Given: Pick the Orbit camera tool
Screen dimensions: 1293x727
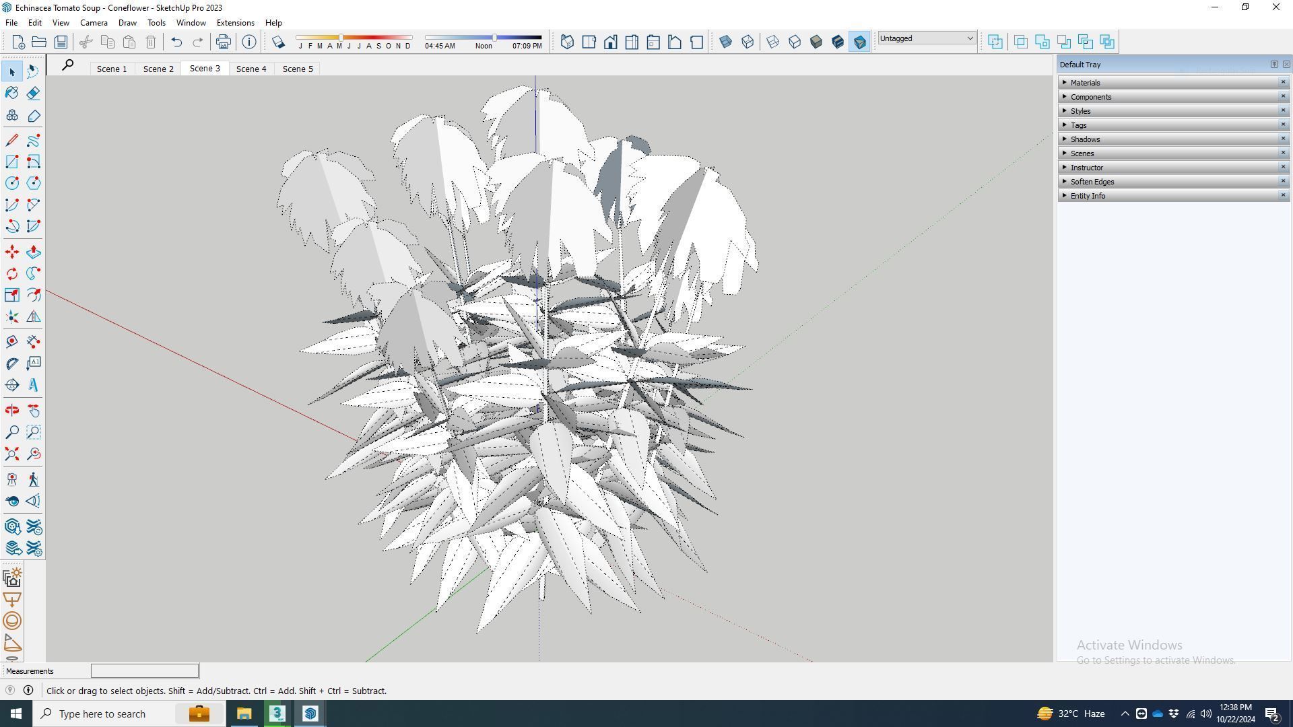Looking at the screenshot, I should [12, 410].
